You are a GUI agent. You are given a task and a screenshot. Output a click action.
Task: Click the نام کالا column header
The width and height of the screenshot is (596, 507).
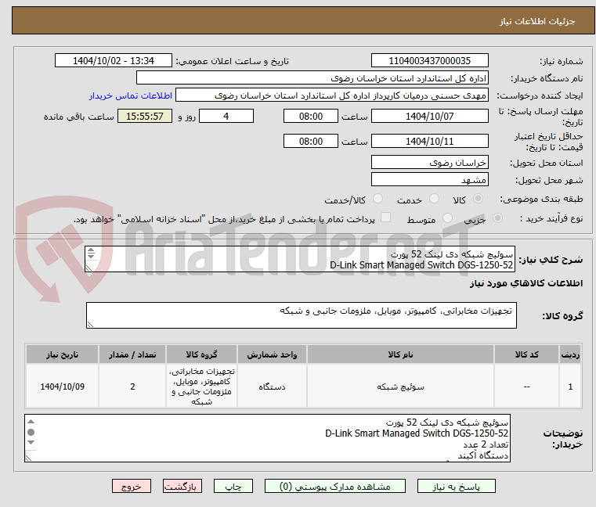[x=400, y=354]
